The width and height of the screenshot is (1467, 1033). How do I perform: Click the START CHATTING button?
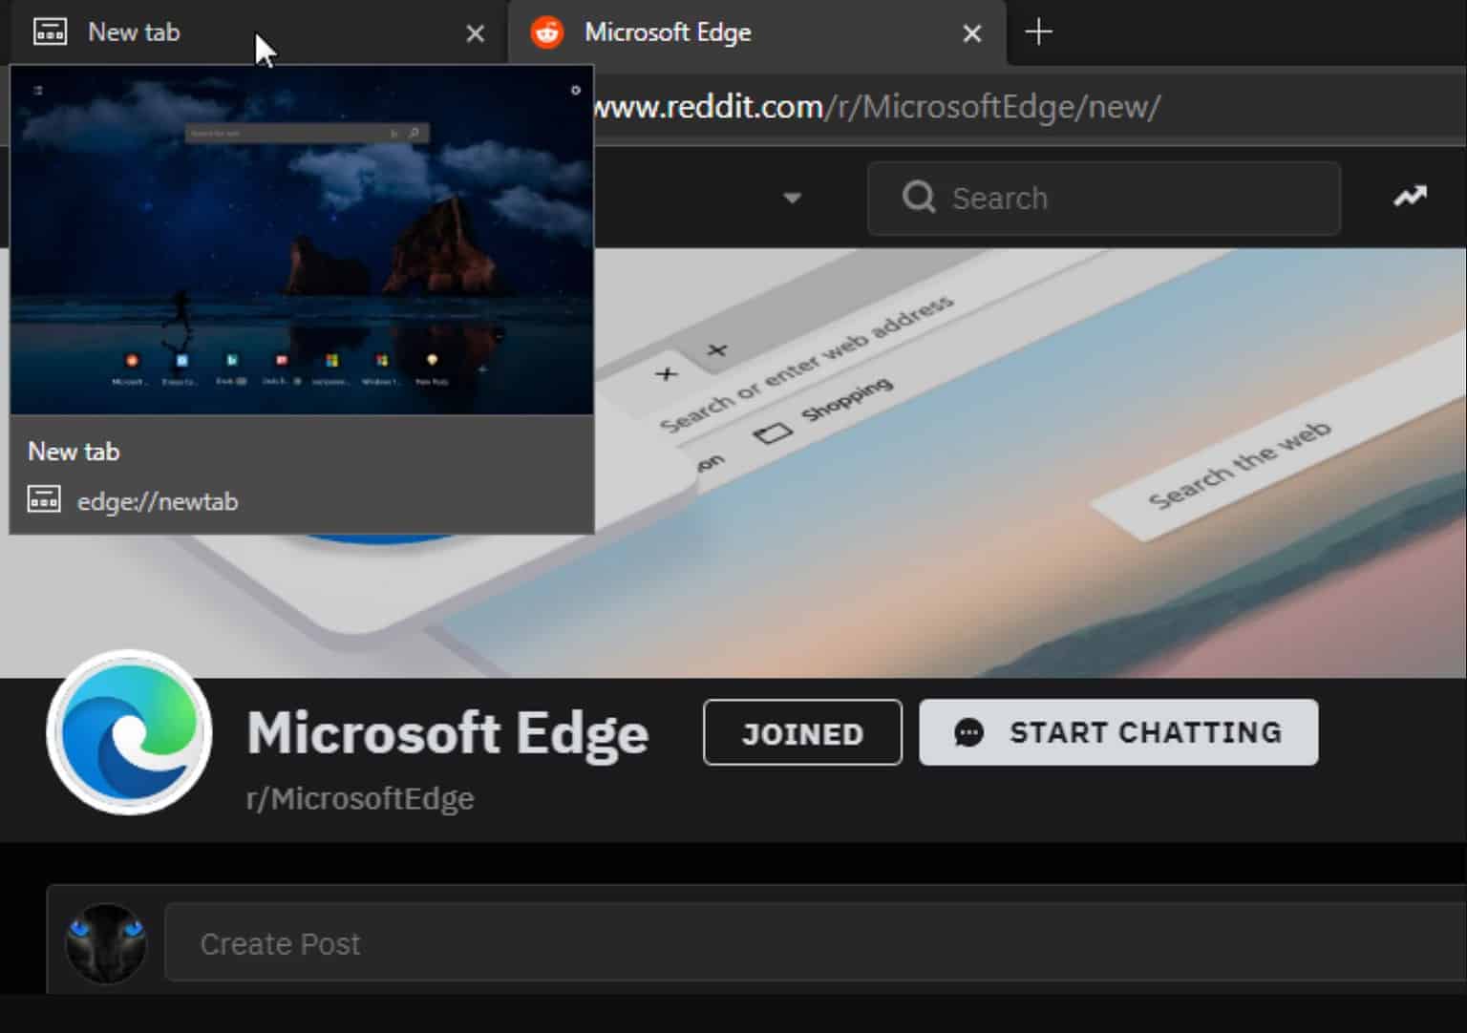point(1118,732)
